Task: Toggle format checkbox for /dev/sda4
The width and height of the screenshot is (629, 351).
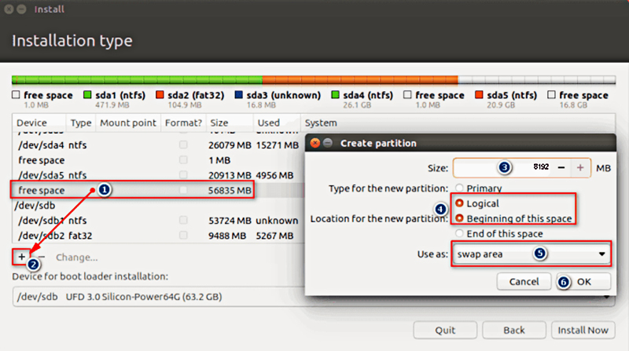Action: (x=183, y=145)
